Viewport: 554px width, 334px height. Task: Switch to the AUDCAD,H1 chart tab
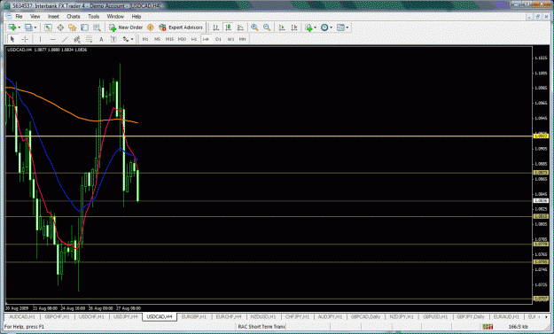[x=22, y=317]
